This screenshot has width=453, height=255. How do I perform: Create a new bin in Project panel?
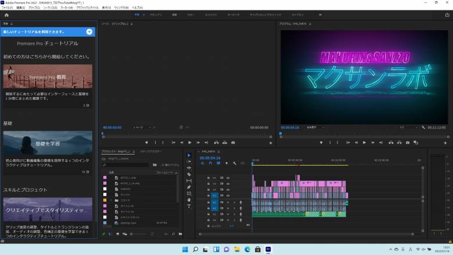180,234
